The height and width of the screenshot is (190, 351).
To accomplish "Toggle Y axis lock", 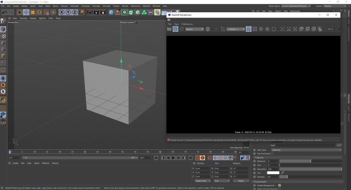I will 68,12.
